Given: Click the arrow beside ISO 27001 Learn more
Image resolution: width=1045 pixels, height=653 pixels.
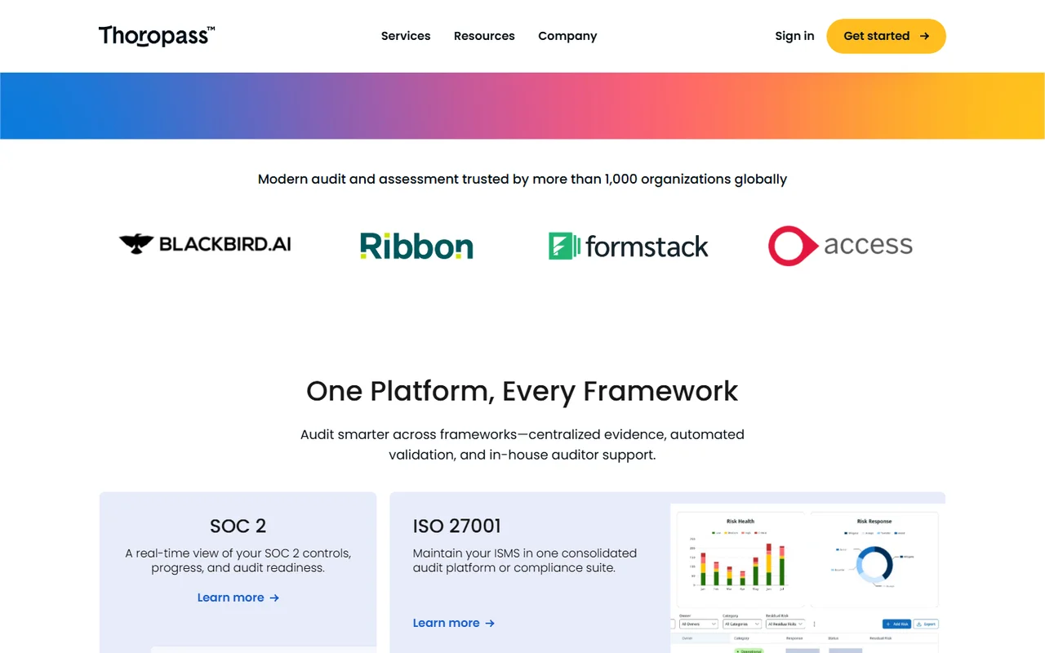Looking at the screenshot, I should (x=490, y=624).
